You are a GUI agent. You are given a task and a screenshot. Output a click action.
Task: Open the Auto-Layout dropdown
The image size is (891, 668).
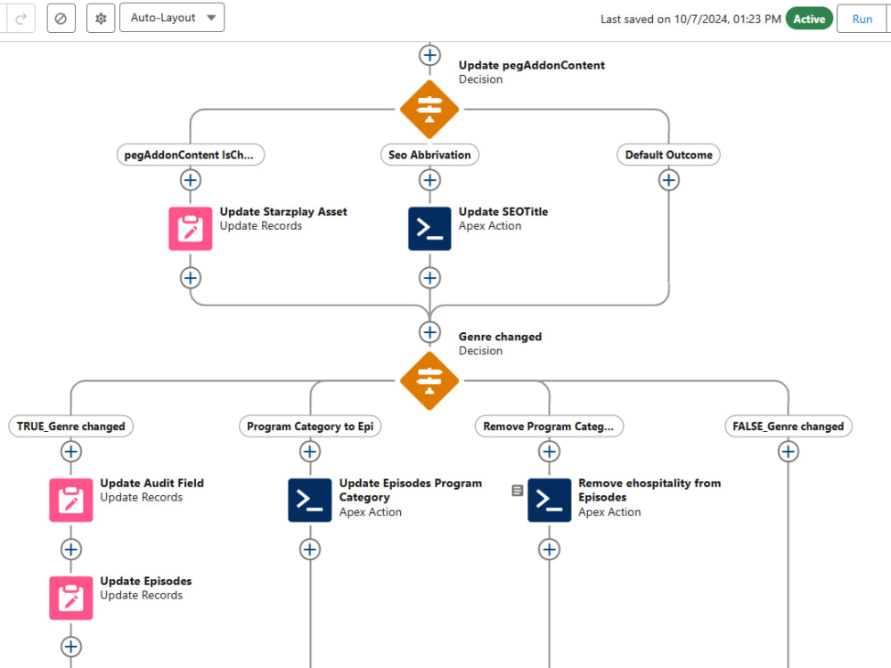coord(172,18)
